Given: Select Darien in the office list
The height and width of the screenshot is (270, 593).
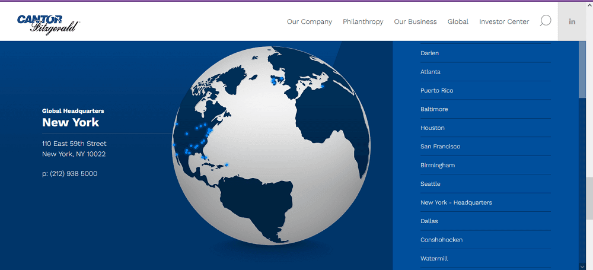Looking at the screenshot, I should point(486,53).
